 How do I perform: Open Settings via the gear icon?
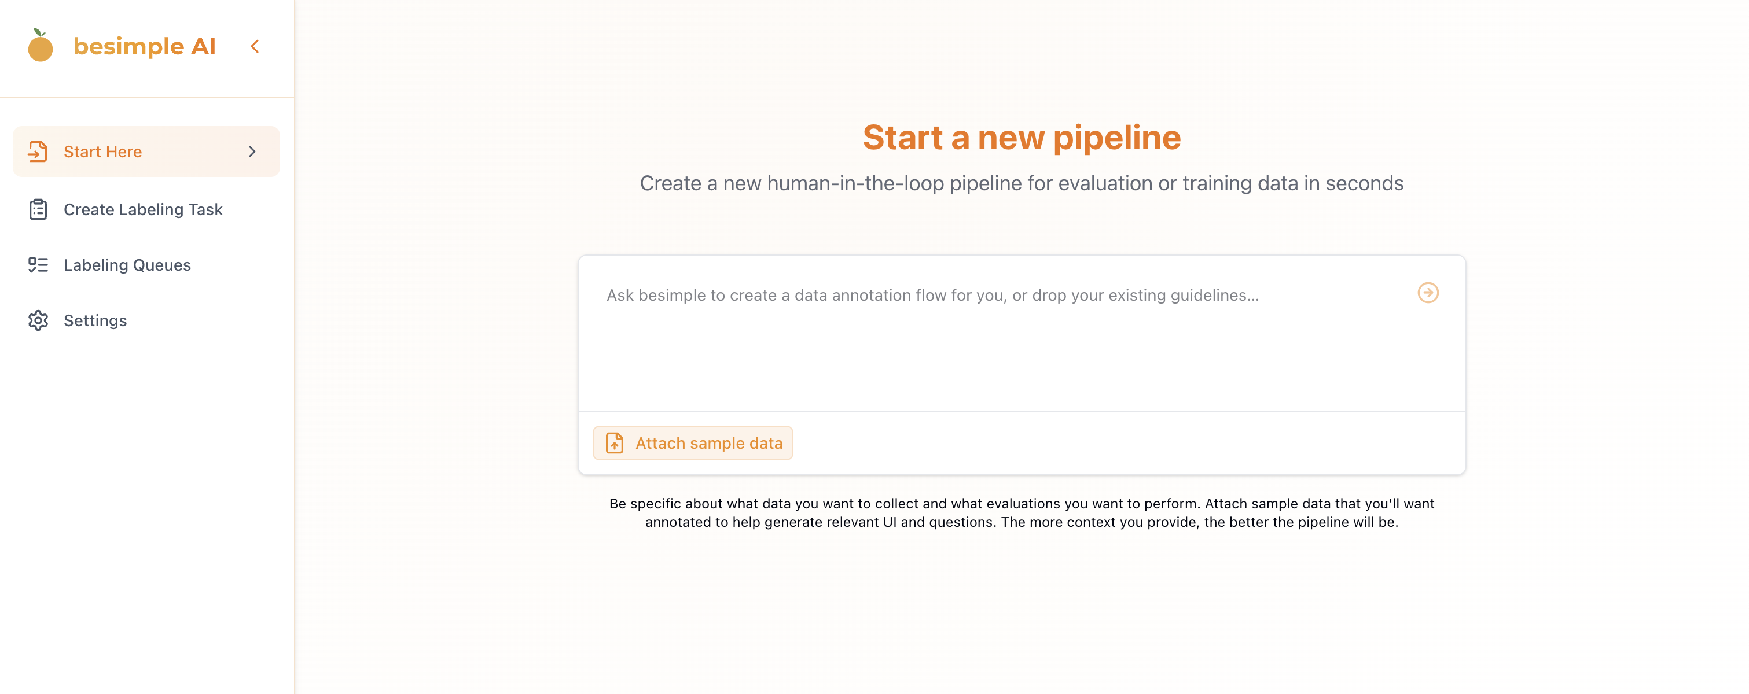38,320
